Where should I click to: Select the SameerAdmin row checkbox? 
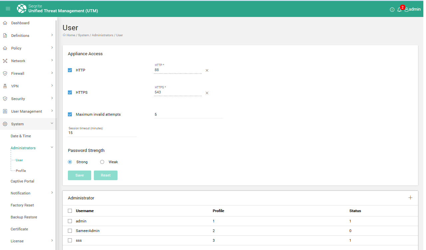[70, 231]
